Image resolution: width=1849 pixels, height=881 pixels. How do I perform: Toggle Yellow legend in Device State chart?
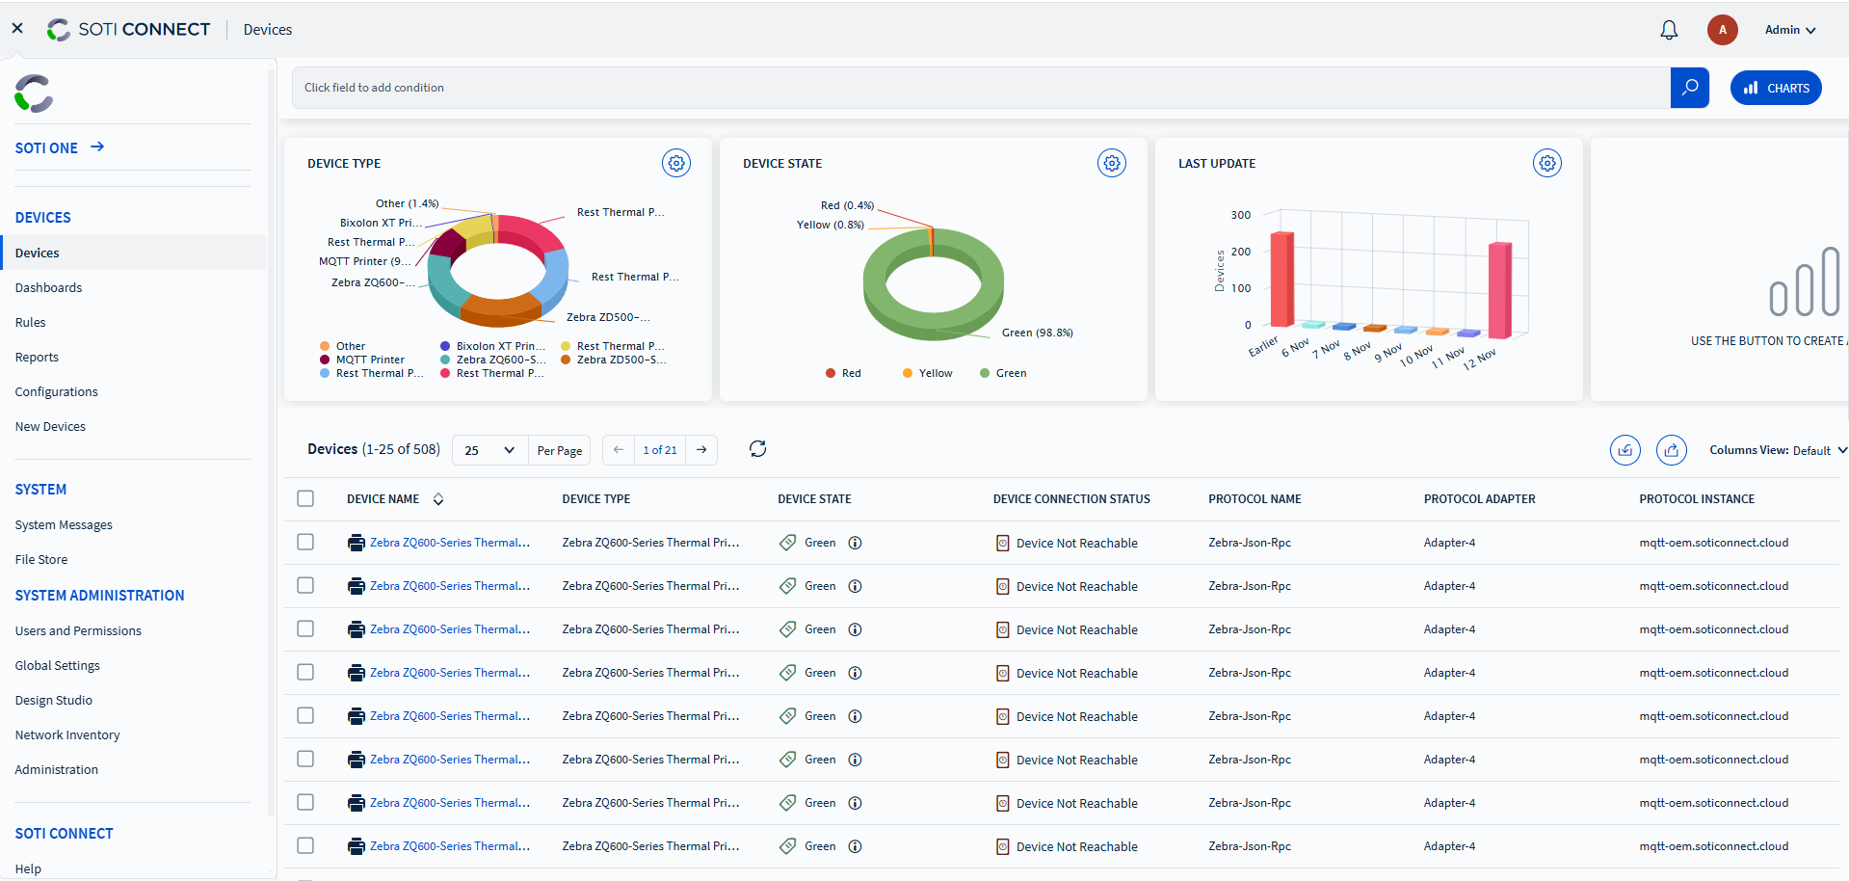pyautogui.click(x=928, y=373)
